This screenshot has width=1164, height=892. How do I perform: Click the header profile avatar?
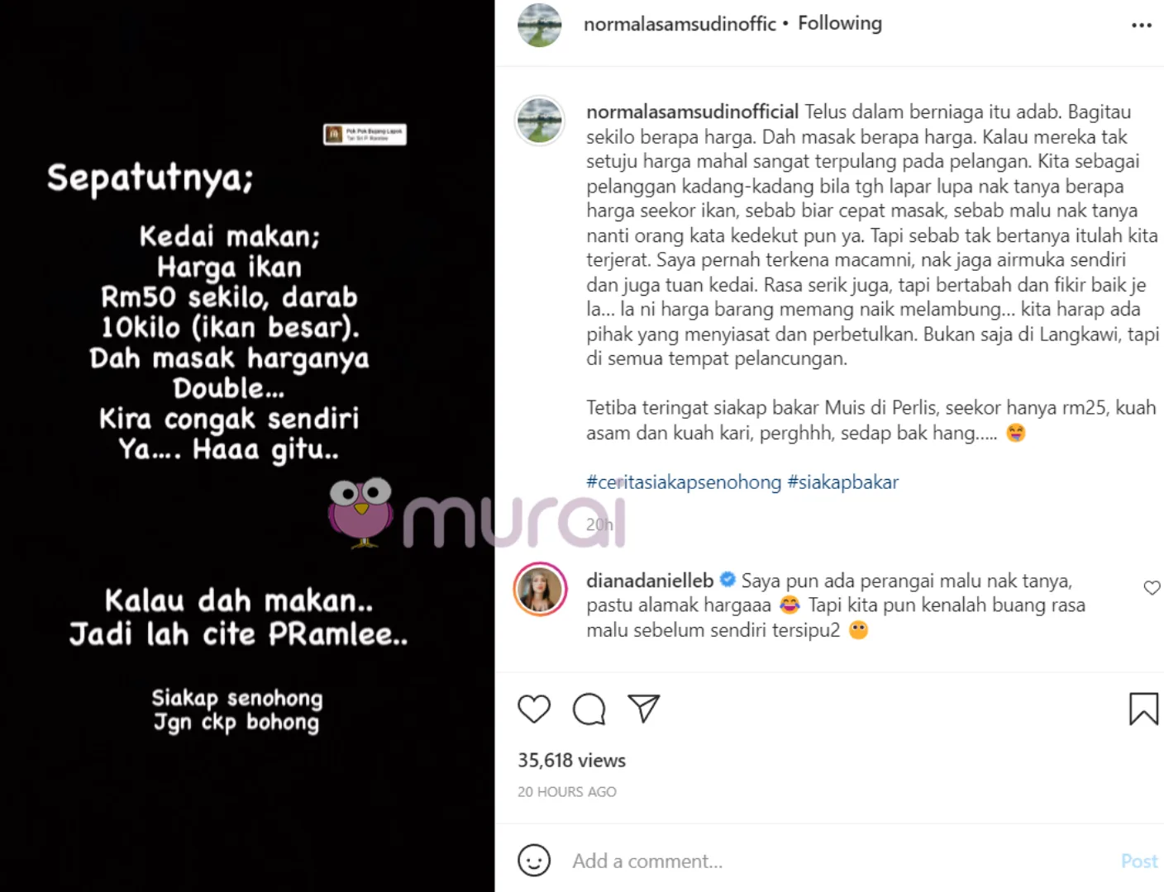pos(540,25)
